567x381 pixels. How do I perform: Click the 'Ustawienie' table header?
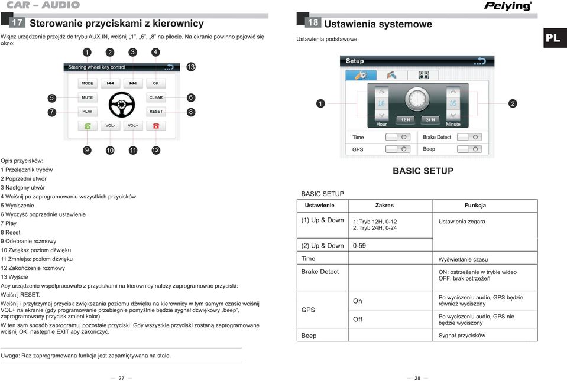(320, 205)
